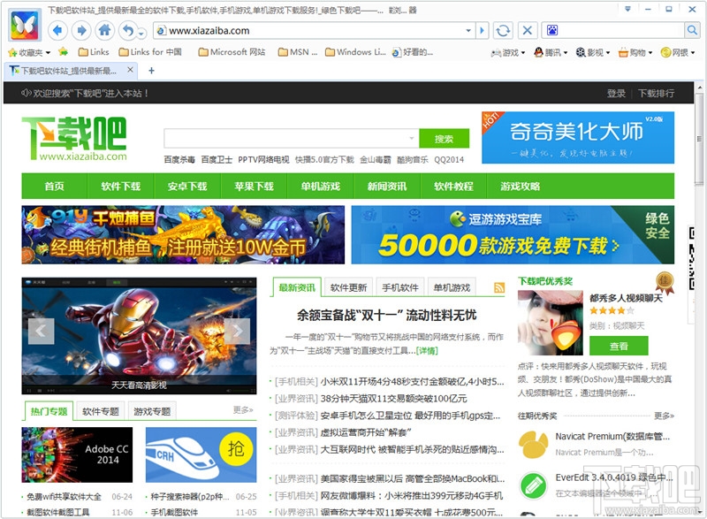Click the slideshow next arrow
Image resolution: width=707 pixels, height=519 pixels.
pyautogui.click(x=237, y=332)
